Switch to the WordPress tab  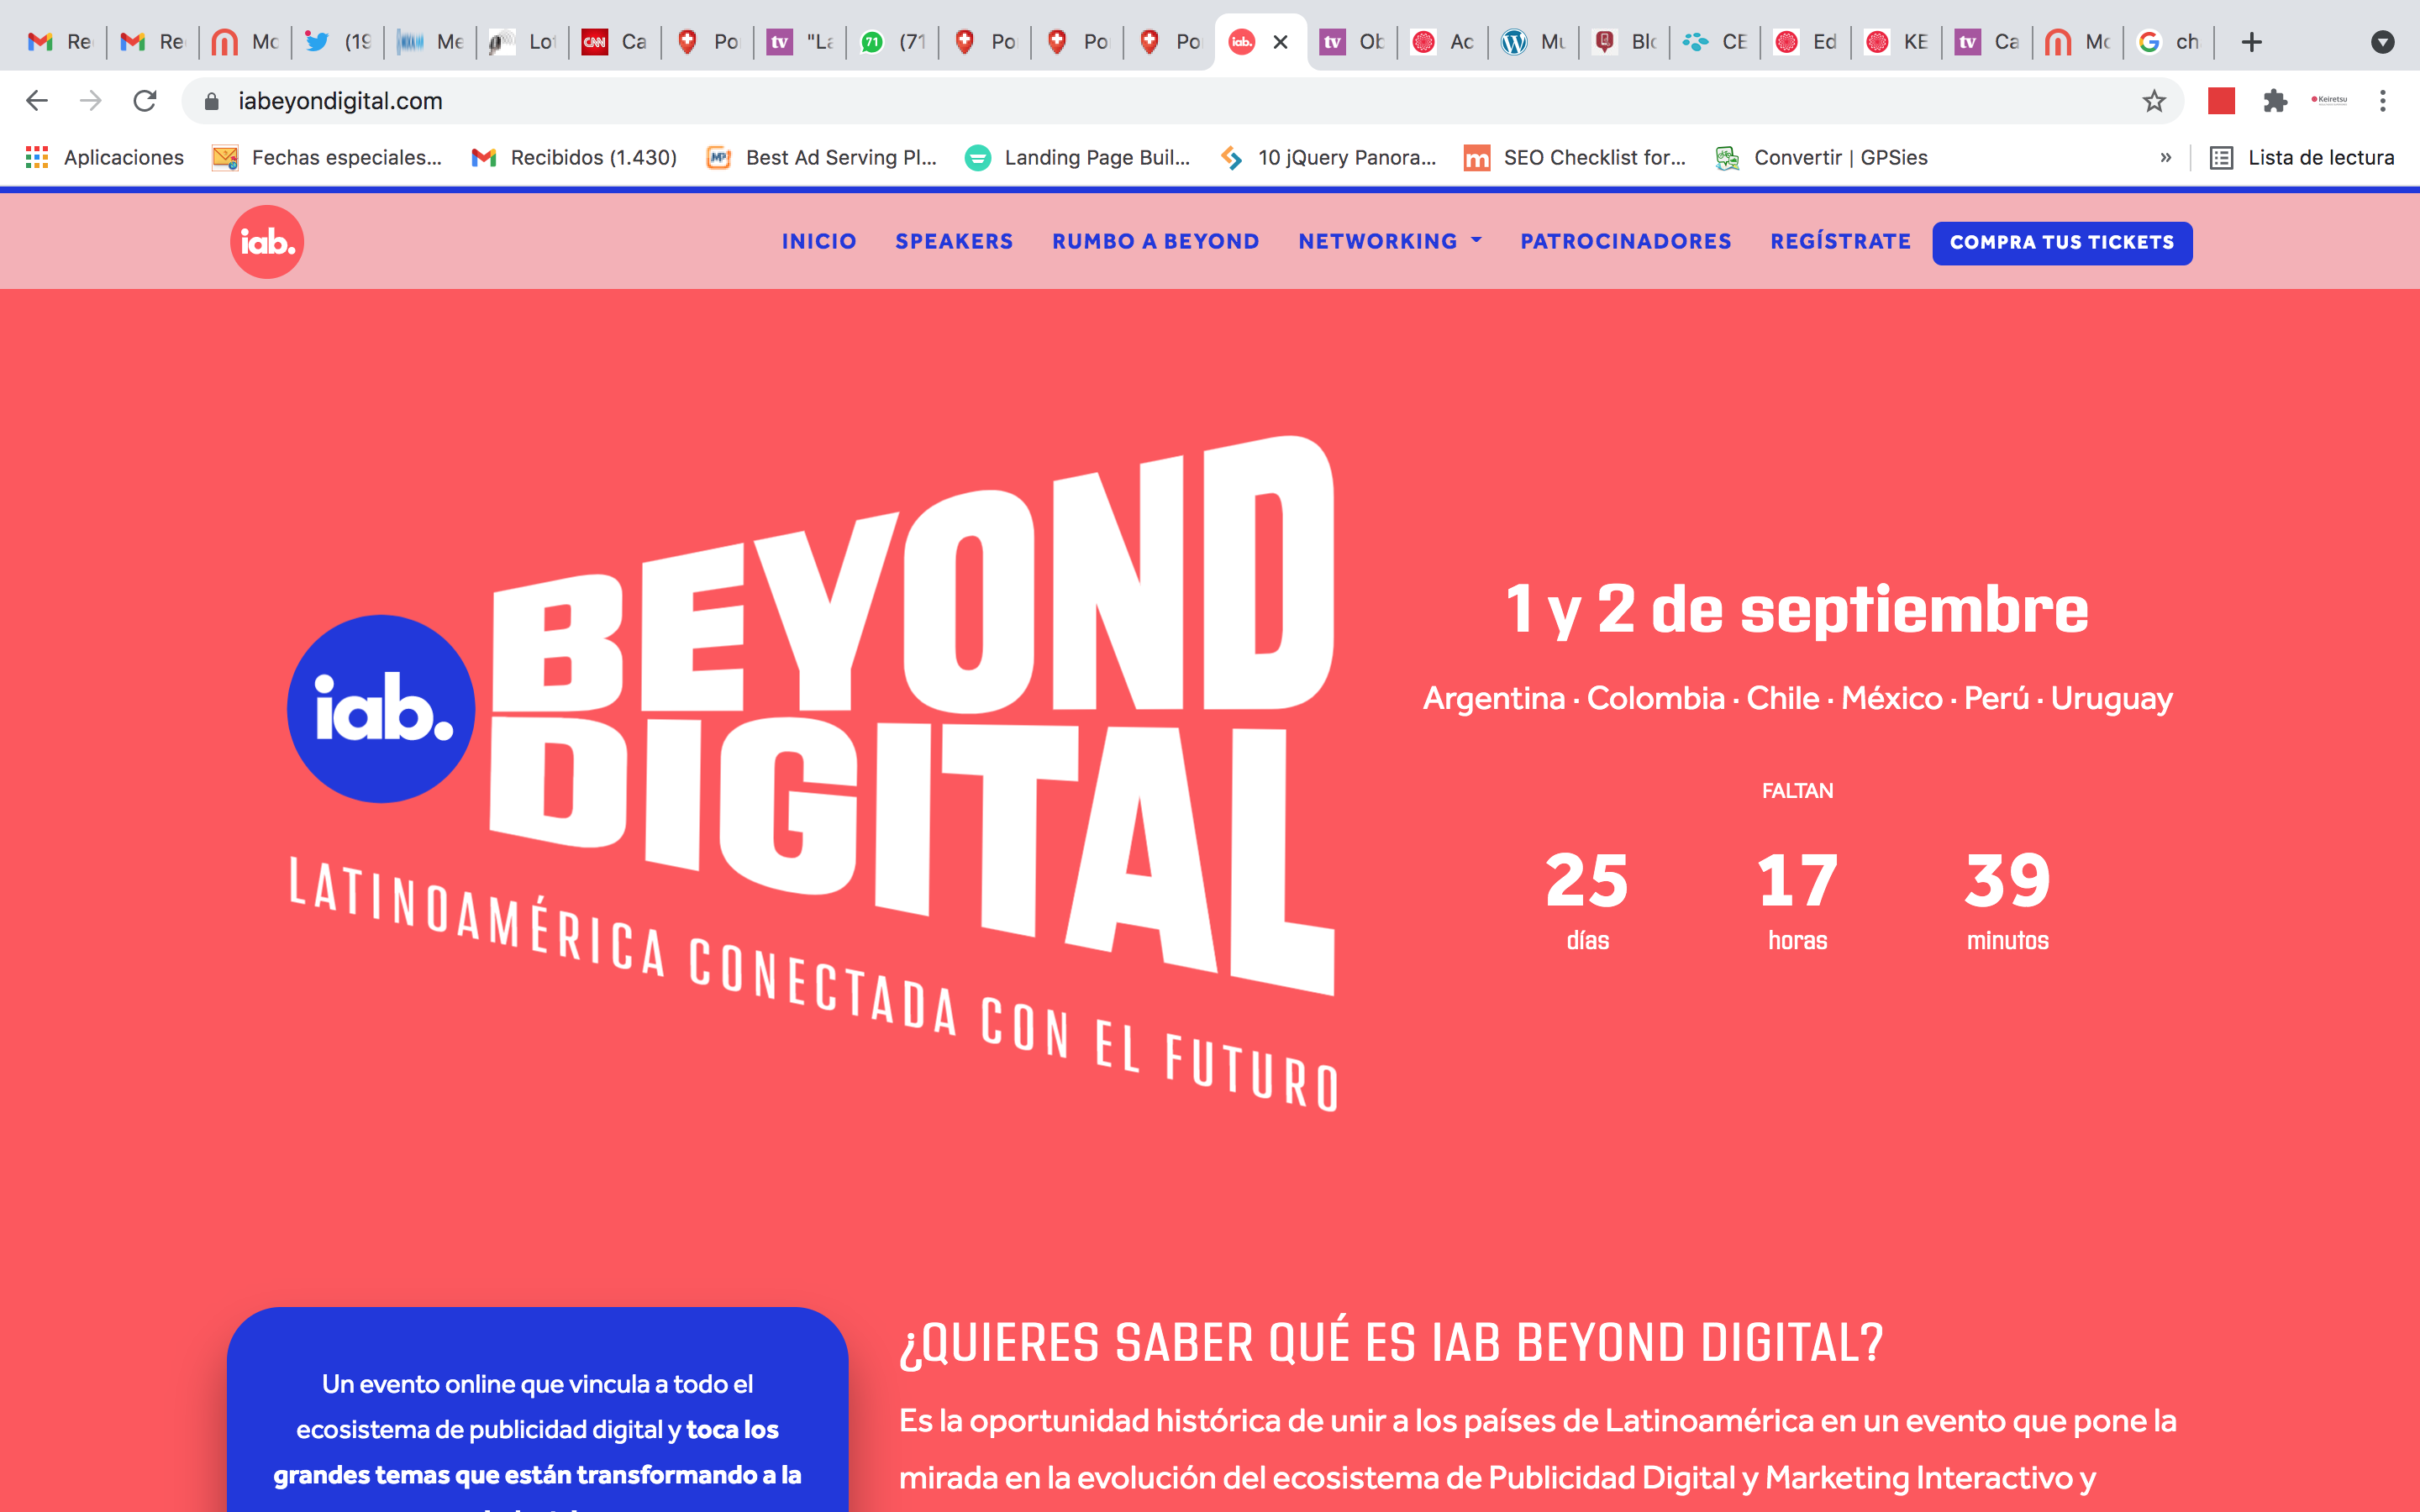click(1533, 42)
